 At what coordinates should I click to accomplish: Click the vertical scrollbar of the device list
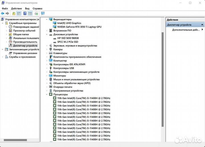click(x=163, y=80)
